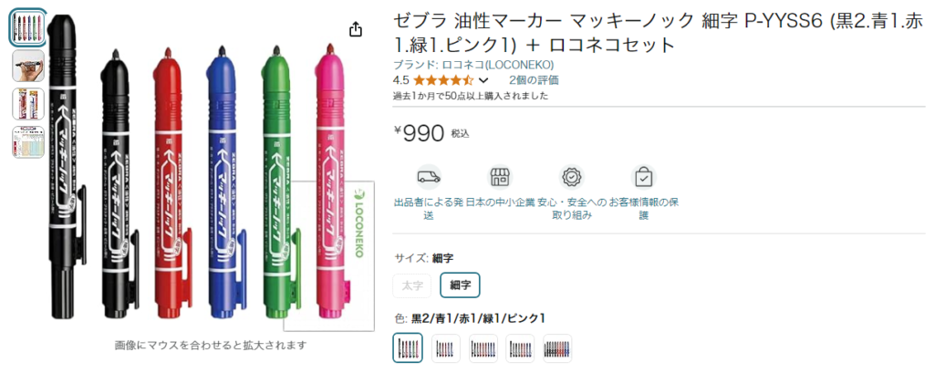The image size is (934, 373).
Task: Click the share icon above product image
Action: [356, 29]
